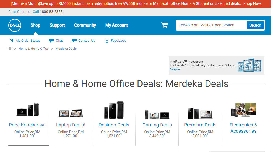Image resolution: width=271 pixels, height=152 pixels.
Task: Click the Online Price RM 3,091.00 text
Action: (200, 134)
